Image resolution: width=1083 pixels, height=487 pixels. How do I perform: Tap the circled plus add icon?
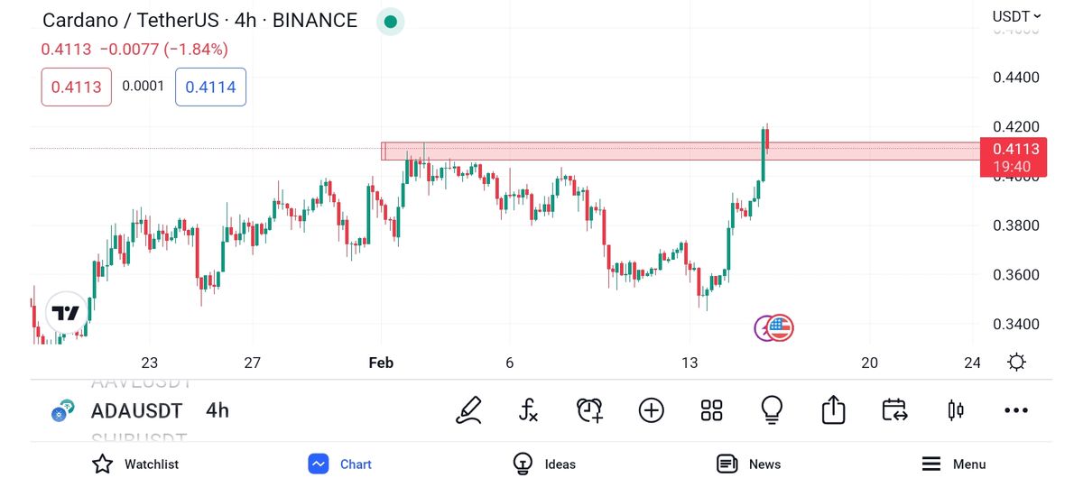tap(651, 410)
